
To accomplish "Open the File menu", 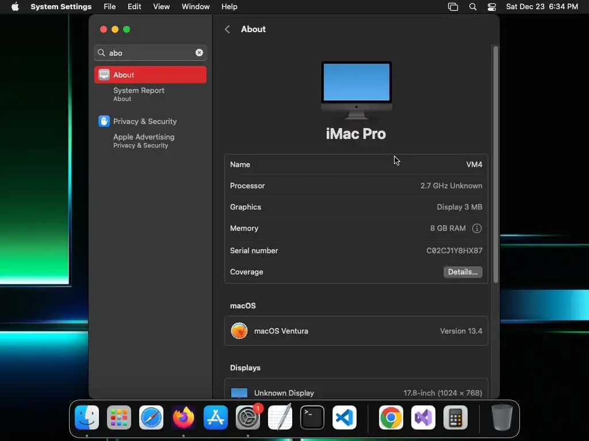I will 110,7.
